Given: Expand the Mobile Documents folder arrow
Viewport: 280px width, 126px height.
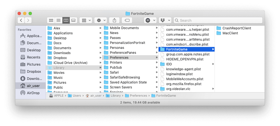Looking at the screenshot, I should coord(157,28).
